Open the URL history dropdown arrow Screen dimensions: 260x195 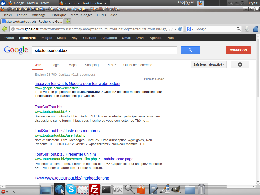click(x=175, y=29)
